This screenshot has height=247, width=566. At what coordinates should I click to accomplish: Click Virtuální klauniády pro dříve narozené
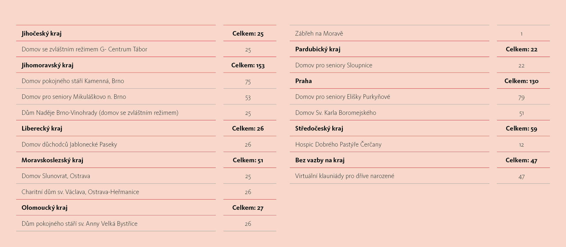pyautogui.click(x=345, y=176)
